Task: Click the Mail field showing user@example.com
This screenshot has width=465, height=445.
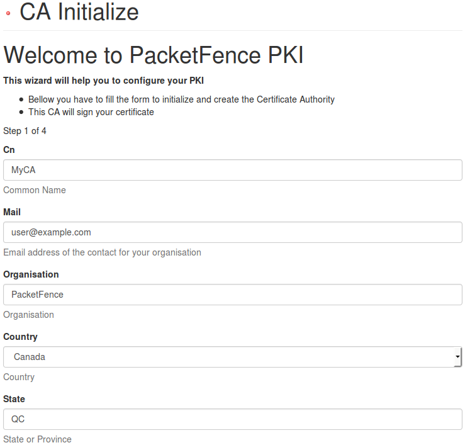Action: point(233,232)
